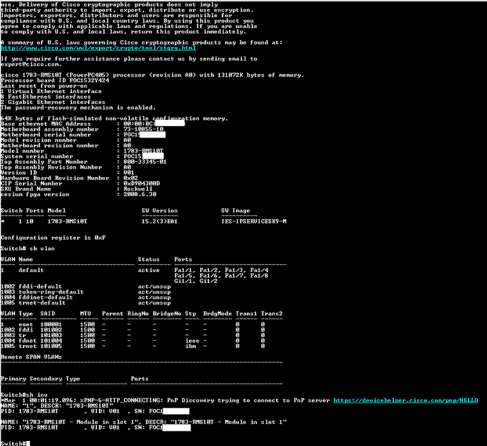
Task: Click the 'MTU' column header
Action: [x=85, y=313]
